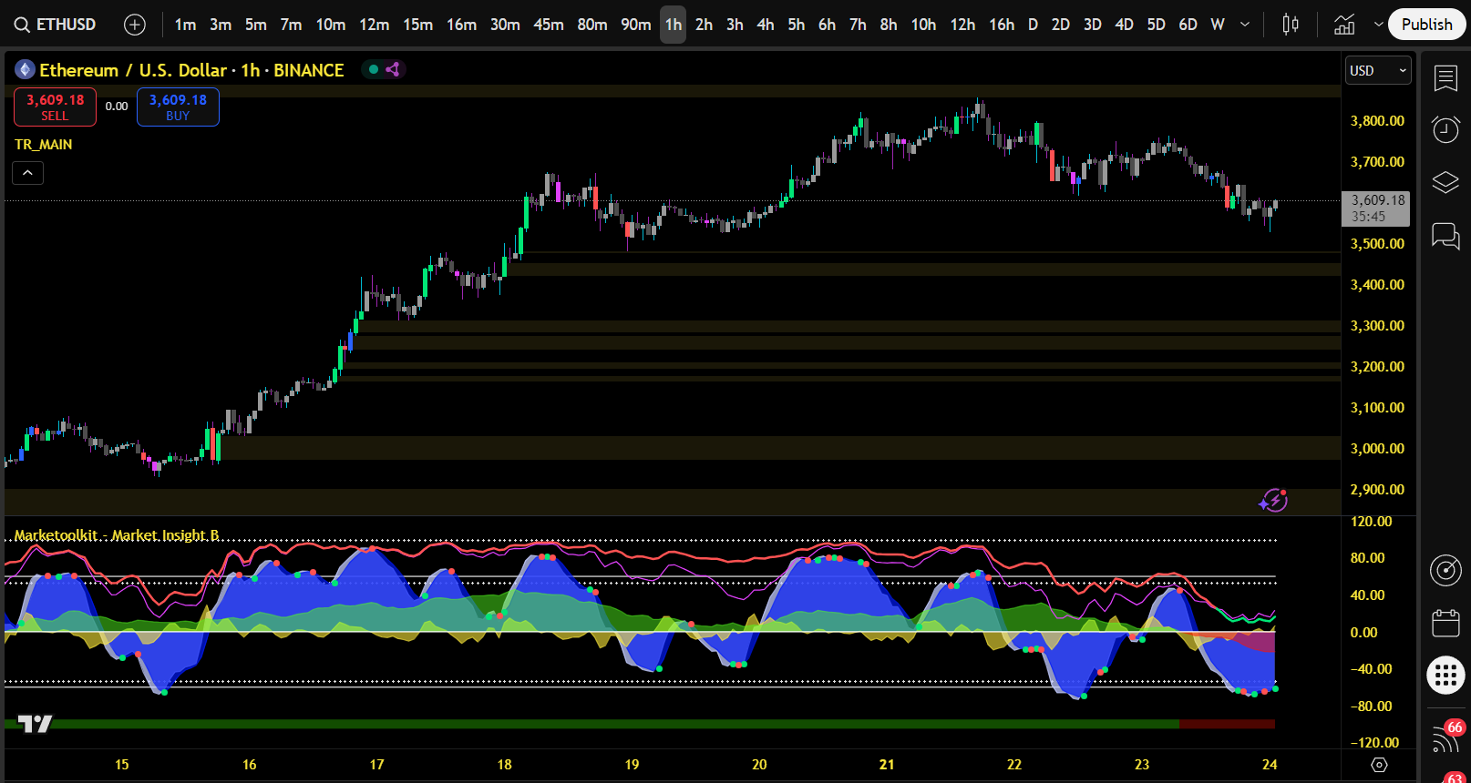Viewport: 1471px width, 783px height.
Task: Switch to the 15m timeframe
Action: point(417,25)
